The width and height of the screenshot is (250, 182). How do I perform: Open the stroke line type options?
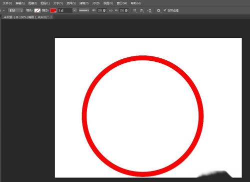click(84, 10)
